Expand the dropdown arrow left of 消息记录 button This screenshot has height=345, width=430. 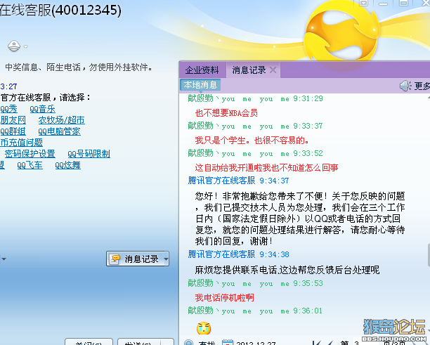(4, 259)
